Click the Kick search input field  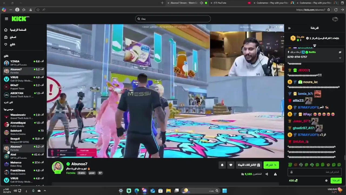coord(173,19)
